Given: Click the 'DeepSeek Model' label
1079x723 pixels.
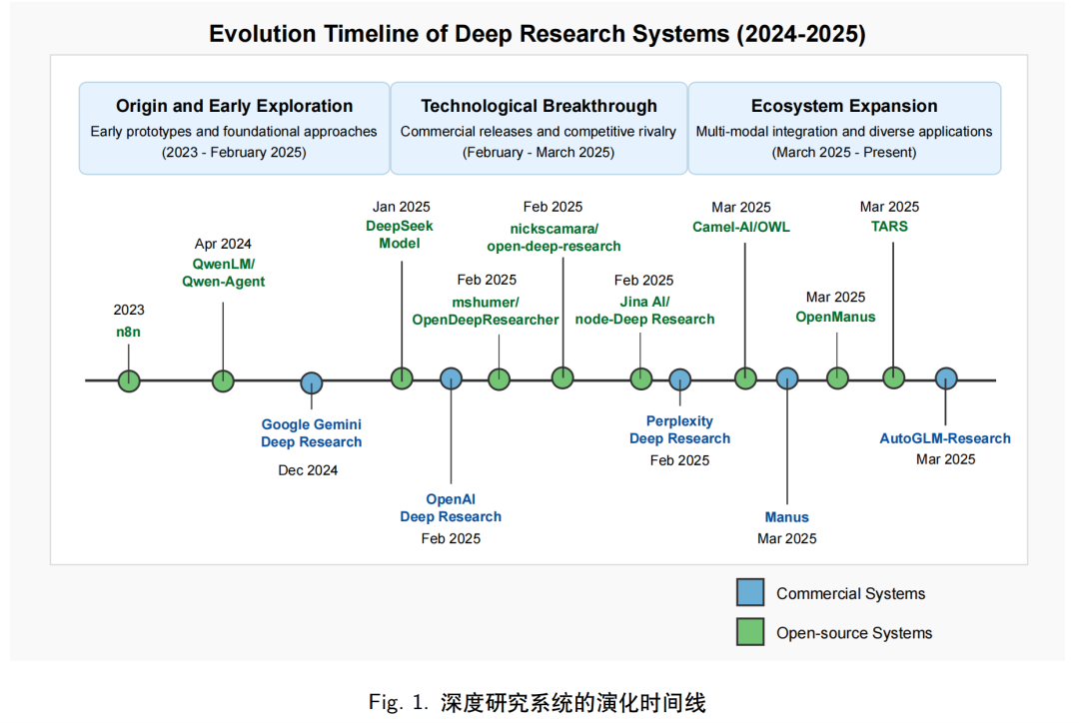Looking at the screenshot, I should pos(399,235).
